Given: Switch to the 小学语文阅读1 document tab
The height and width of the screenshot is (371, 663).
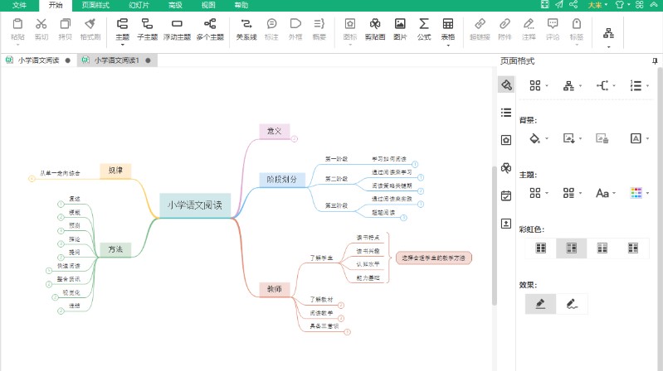Looking at the screenshot, I should coord(116,60).
